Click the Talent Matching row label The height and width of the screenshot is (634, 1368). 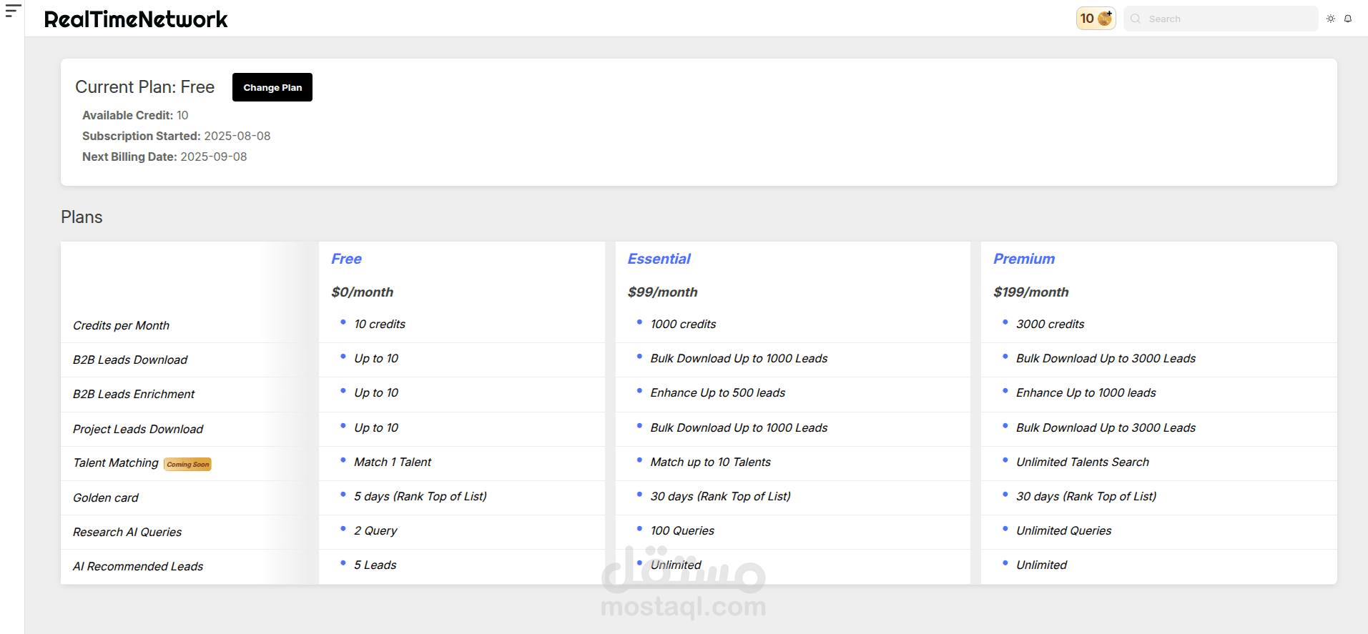point(116,463)
